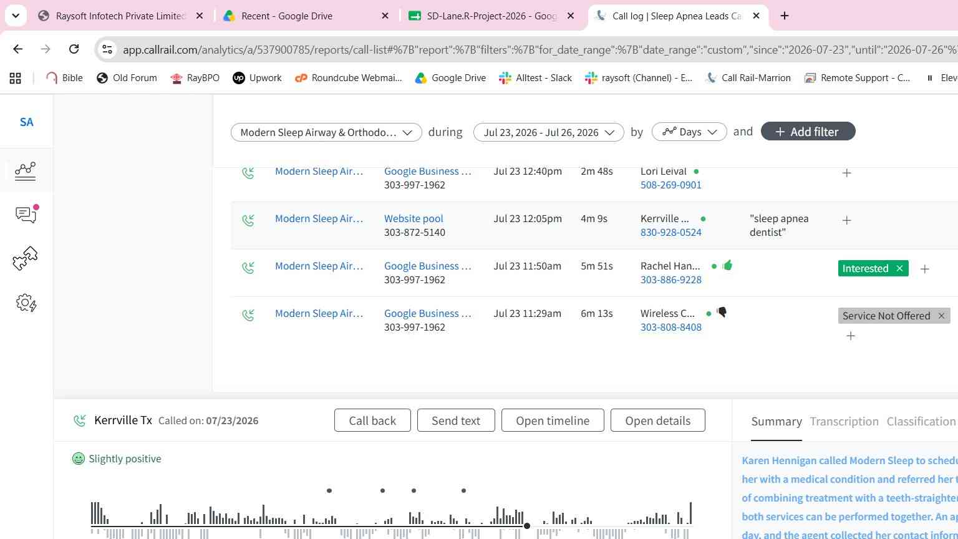Open the settings gear sidebar icon
Viewport: 958px width, 539px height.
(26, 303)
